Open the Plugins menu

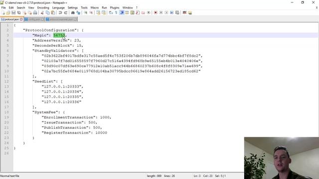click(x=115, y=7)
